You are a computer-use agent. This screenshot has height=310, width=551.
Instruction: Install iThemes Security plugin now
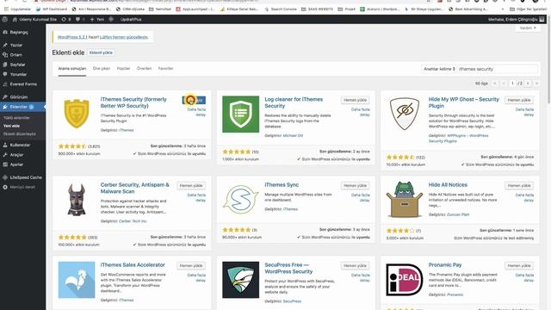(x=194, y=100)
